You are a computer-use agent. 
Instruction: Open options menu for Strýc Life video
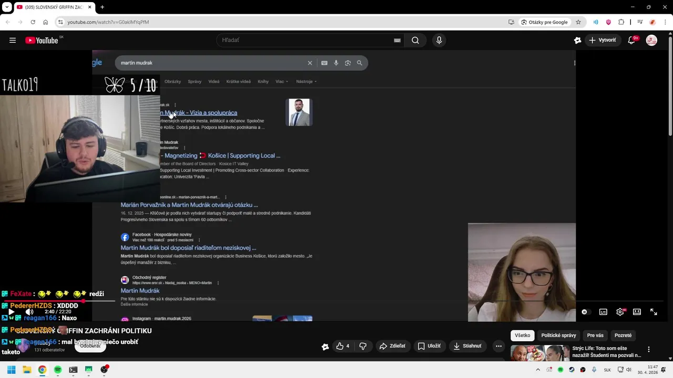tap(648, 349)
